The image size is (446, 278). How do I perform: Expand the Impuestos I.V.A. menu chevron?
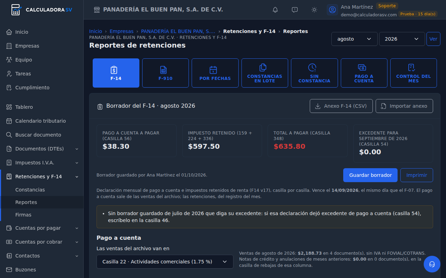77,163
